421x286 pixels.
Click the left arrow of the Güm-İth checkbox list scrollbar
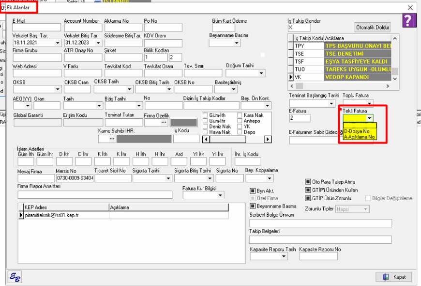pos(206,140)
